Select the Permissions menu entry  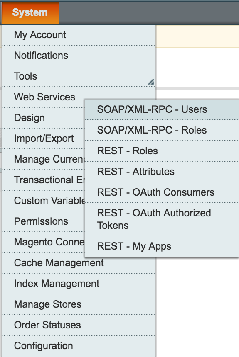(x=43, y=221)
